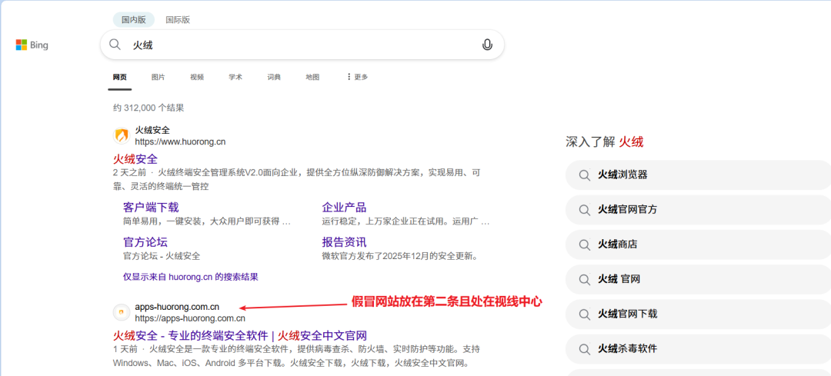Screen dimensions: 831x376
Task: Select the 火绒 官网 related search
Action: pos(698,279)
